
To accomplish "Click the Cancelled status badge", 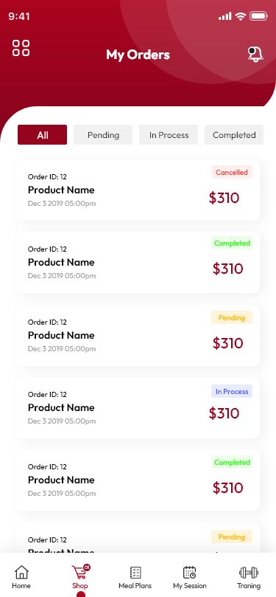I will [232, 172].
